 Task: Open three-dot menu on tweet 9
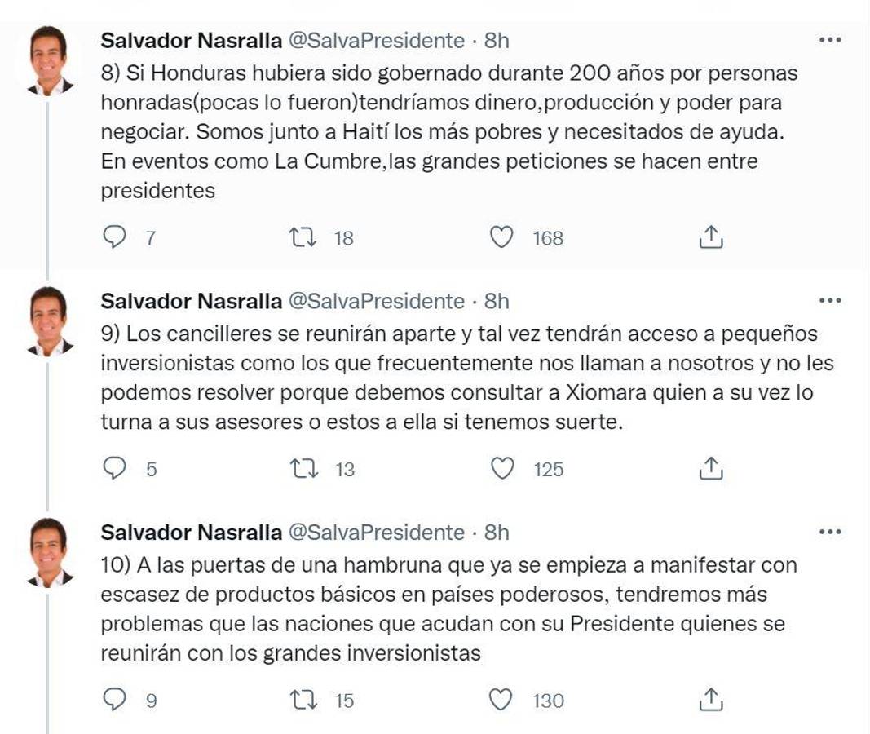point(829,301)
